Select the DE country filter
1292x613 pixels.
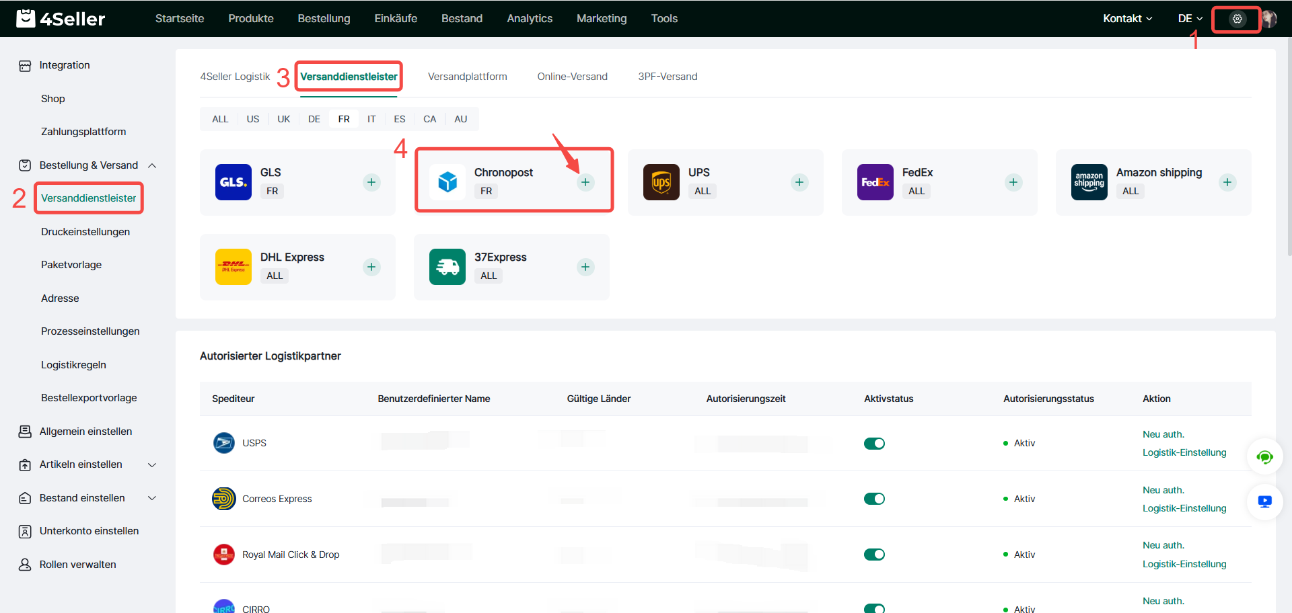point(314,119)
